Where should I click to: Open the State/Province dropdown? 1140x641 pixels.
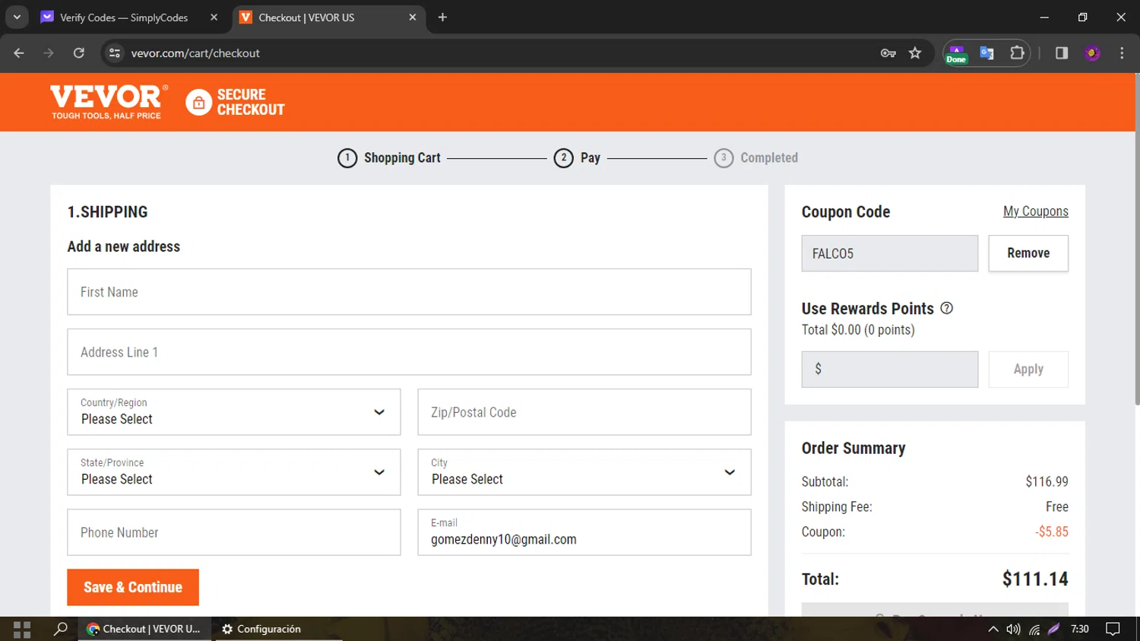234,472
